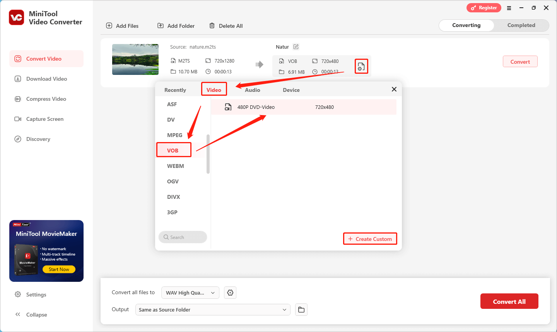The image size is (557, 332).
Task: Open the Convert all files to dropdown
Action: [190, 293]
